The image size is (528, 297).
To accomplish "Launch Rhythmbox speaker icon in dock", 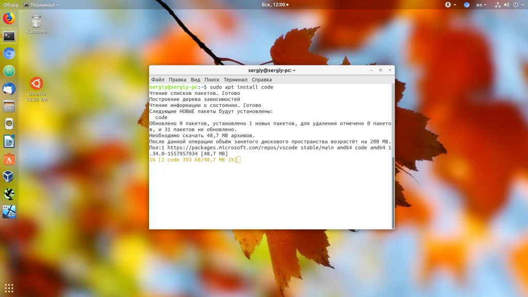I will (x=9, y=124).
